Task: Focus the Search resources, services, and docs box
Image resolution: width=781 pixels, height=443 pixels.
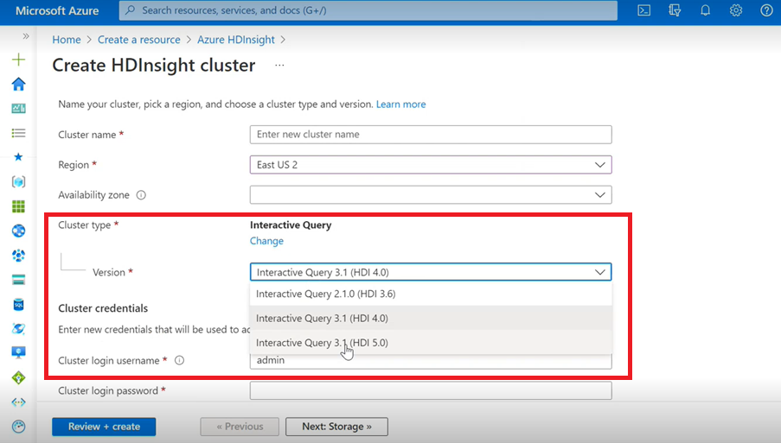Action: click(x=368, y=10)
